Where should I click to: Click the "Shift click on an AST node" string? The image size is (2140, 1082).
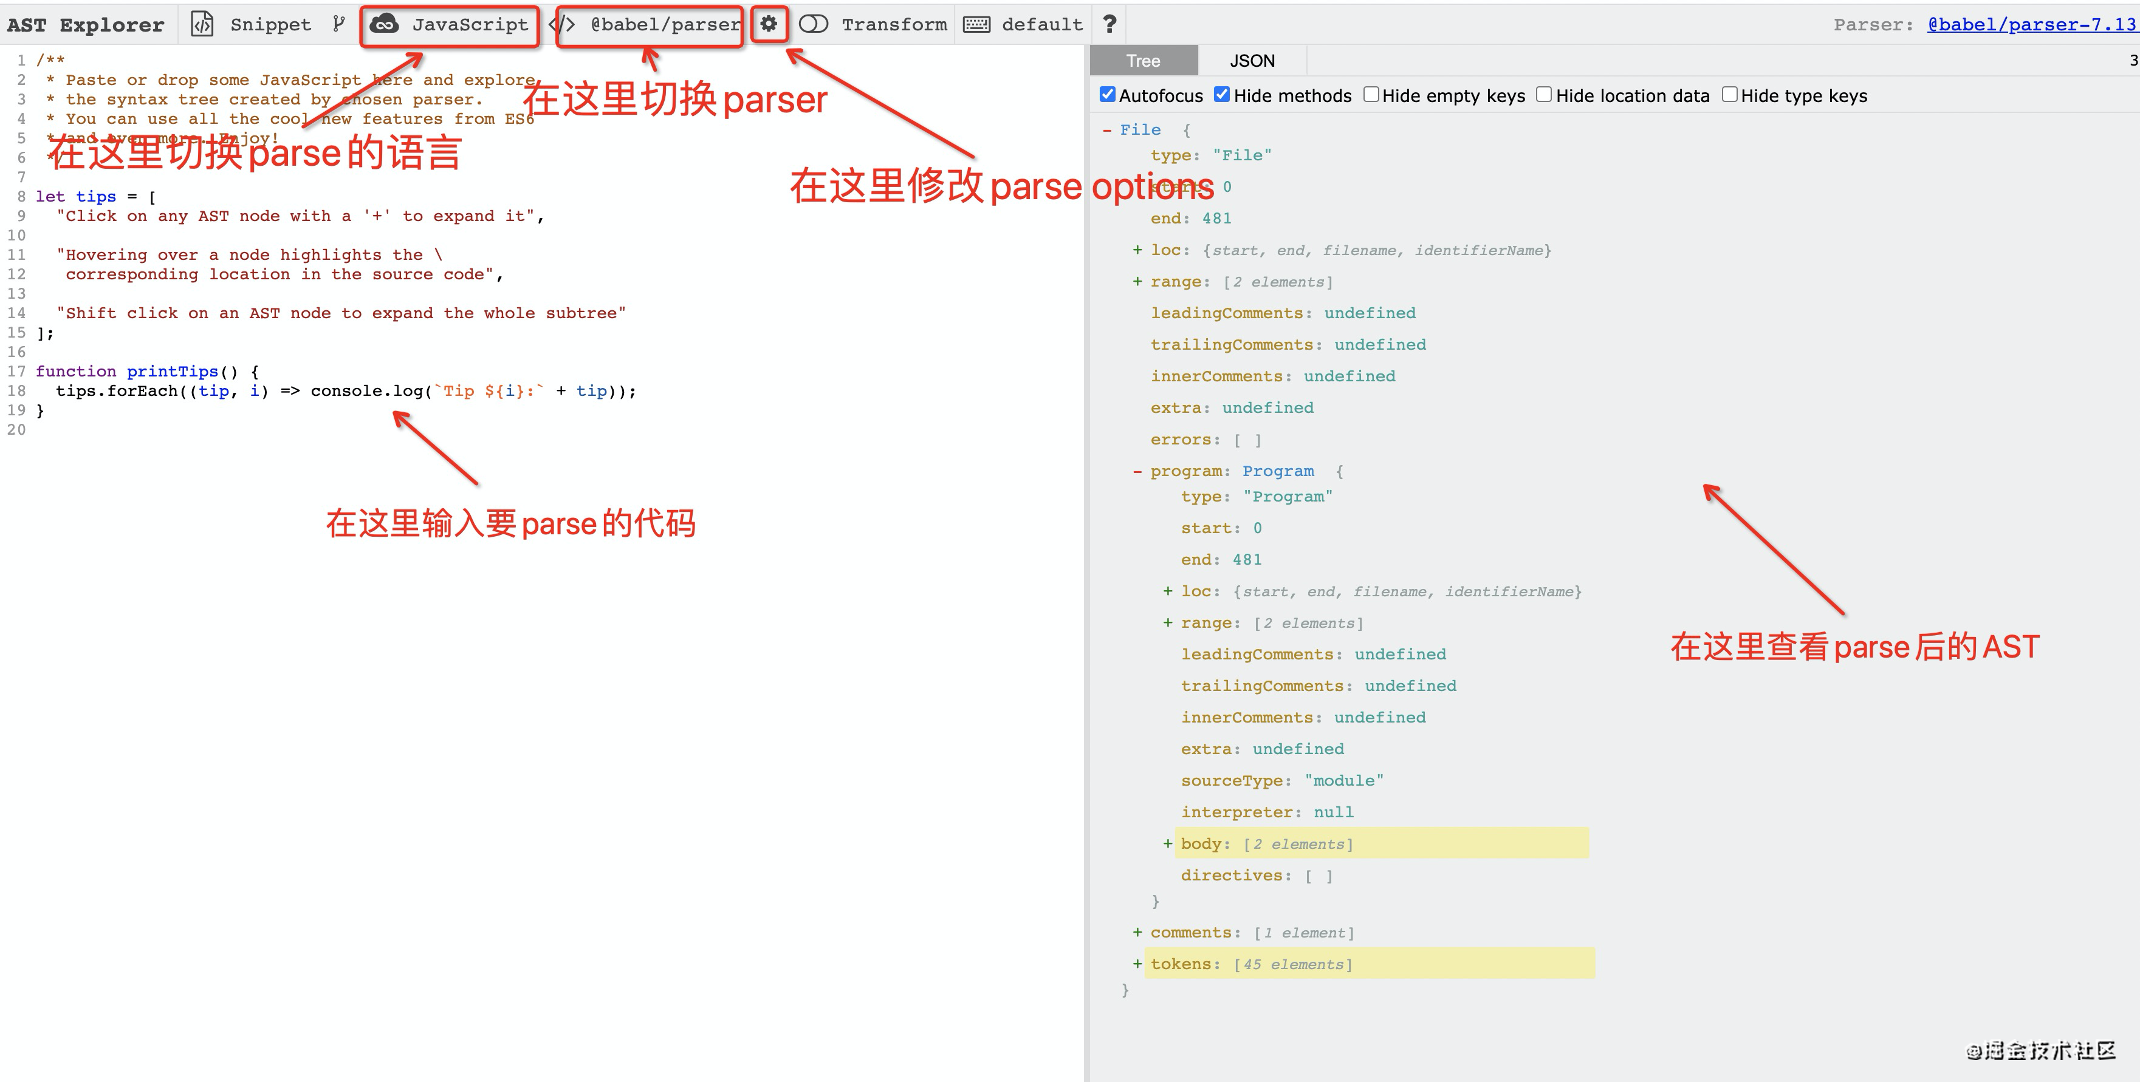[x=341, y=313]
